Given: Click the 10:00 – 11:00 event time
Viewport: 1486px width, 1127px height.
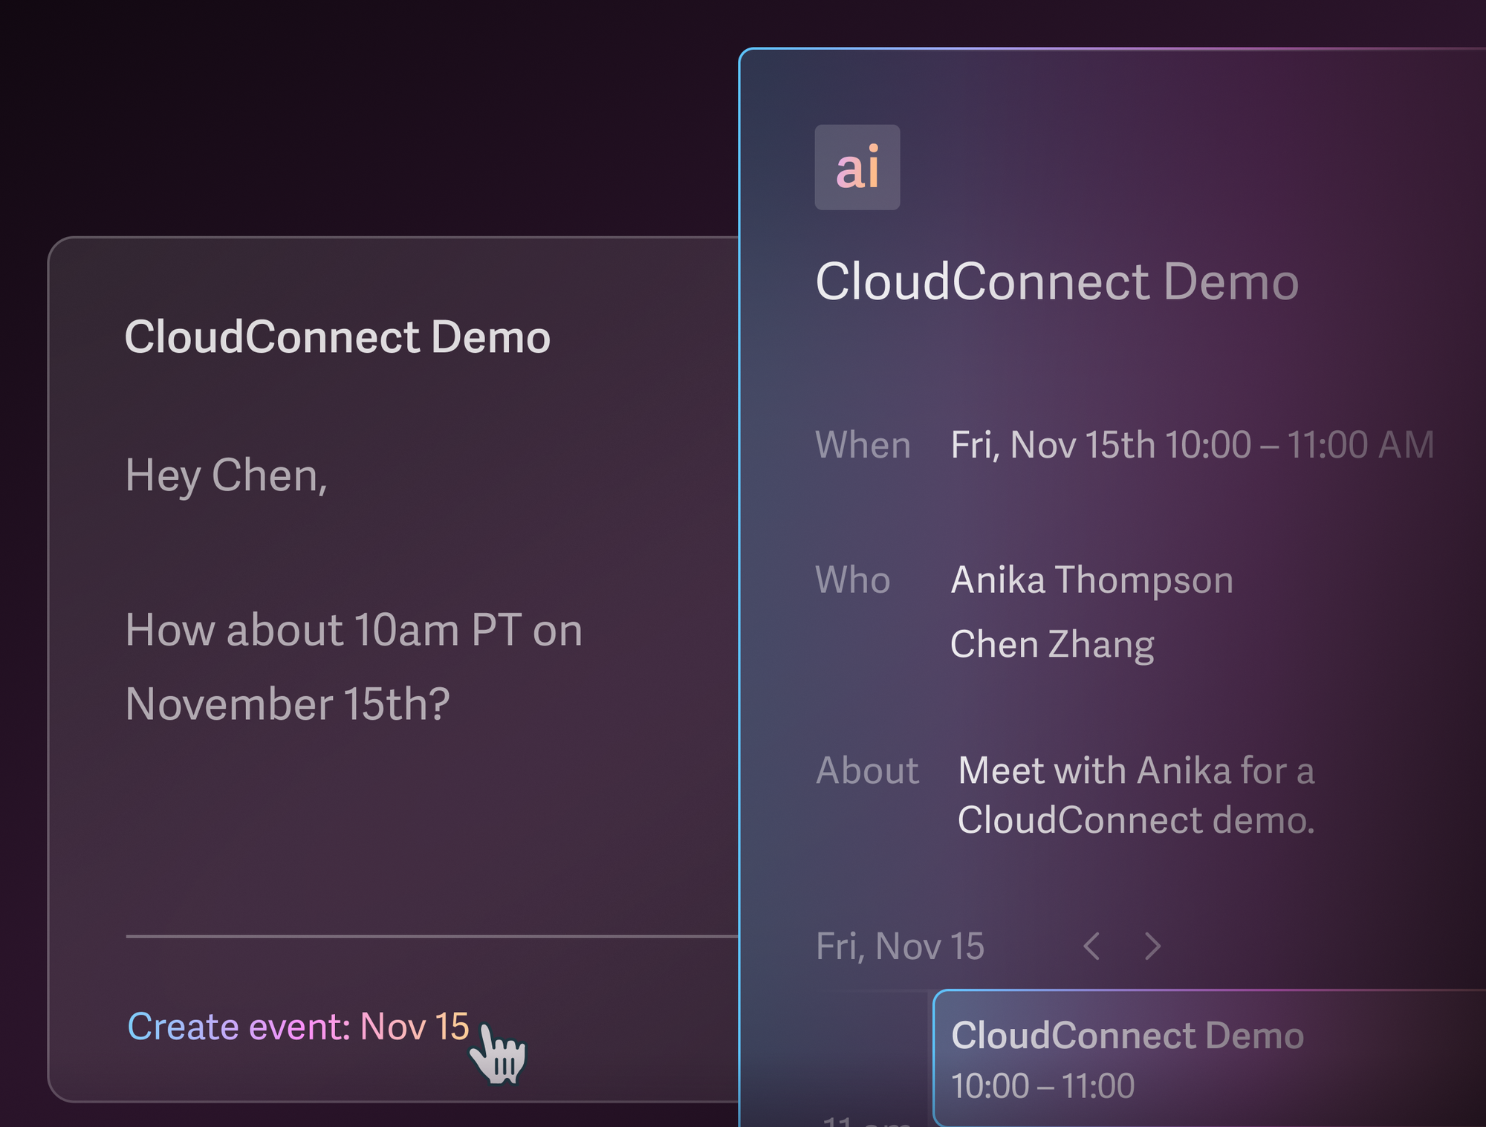Looking at the screenshot, I should (1042, 1086).
